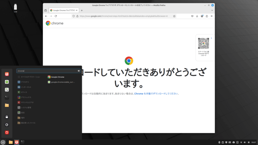Maximize the Firefox window
Image resolution: width=258 pixels, height=145 pixels.
209,5
